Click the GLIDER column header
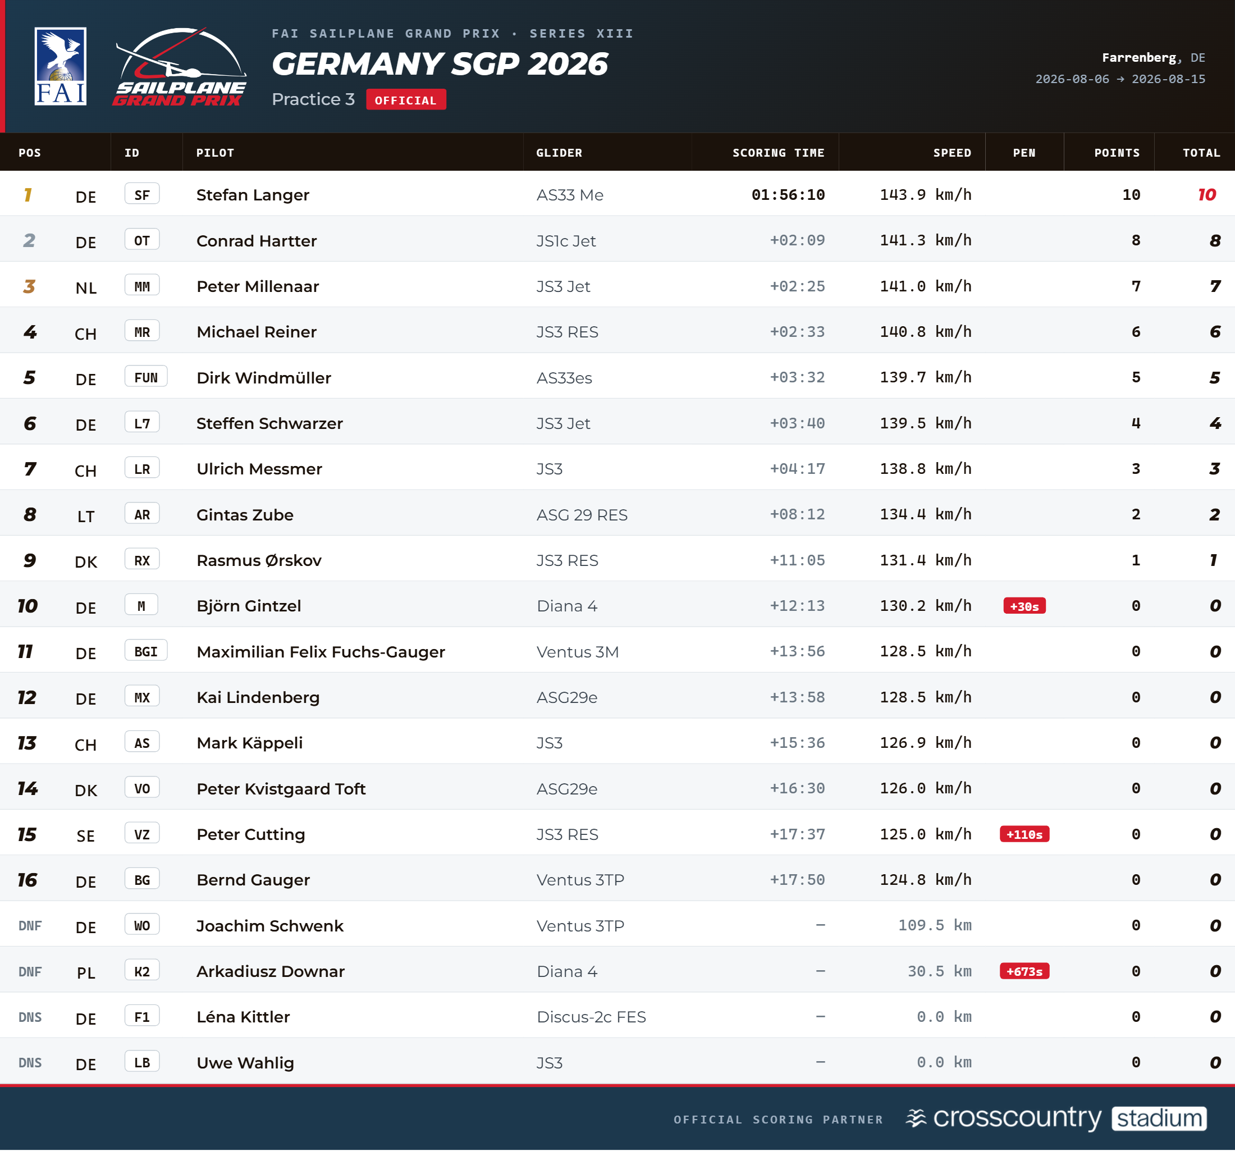Screen dimensions: 1235x1151 click(x=559, y=153)
